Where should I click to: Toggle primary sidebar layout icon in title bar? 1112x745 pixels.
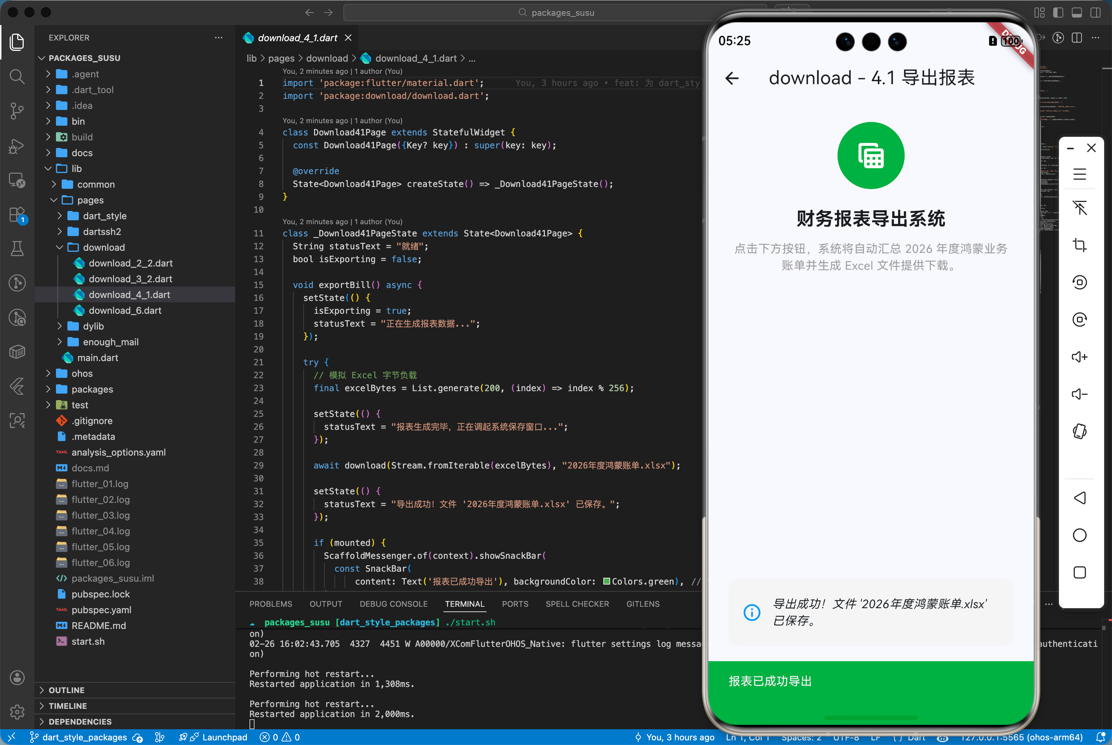[x=1058, y=13]
